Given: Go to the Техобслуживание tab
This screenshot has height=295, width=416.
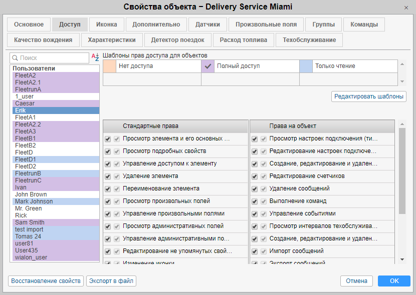Looking at the screenshot, I should [x=309, y=40].
